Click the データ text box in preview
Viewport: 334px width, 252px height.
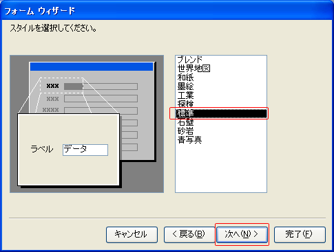[x=85, y=150]
